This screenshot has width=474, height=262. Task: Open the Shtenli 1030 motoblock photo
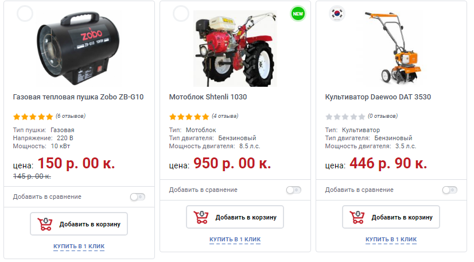pos(235,48)
